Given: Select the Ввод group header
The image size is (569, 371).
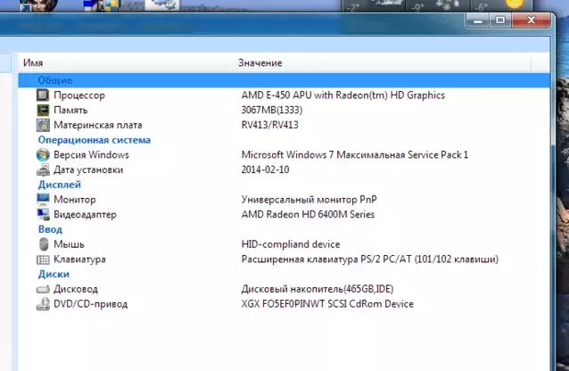Looking at the screenshot, I should pos(50,229).
